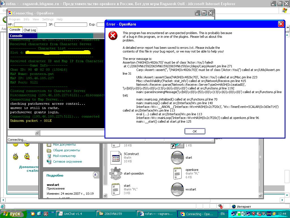Screen dimensions: 290x218
Task: Open the View menu in OpenKore
Action: coord(36,19)
